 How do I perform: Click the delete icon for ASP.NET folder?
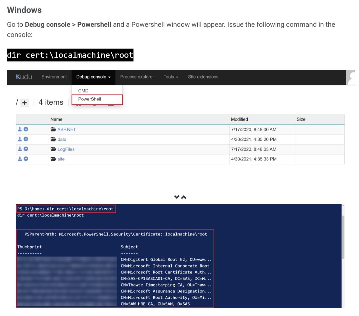26,129
